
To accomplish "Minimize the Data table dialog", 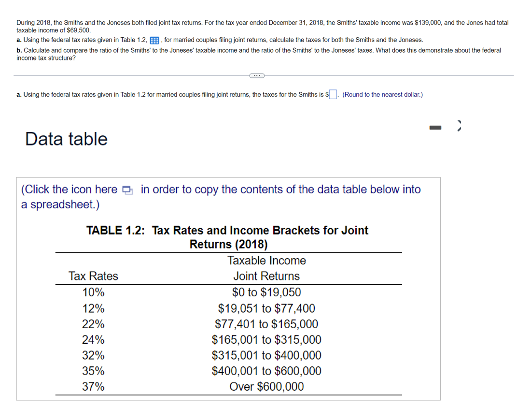I will pos(435,128).
